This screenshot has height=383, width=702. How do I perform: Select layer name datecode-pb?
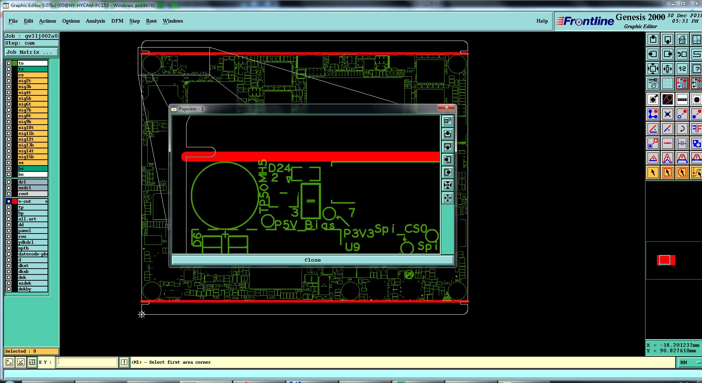click(x=33, y=254)
